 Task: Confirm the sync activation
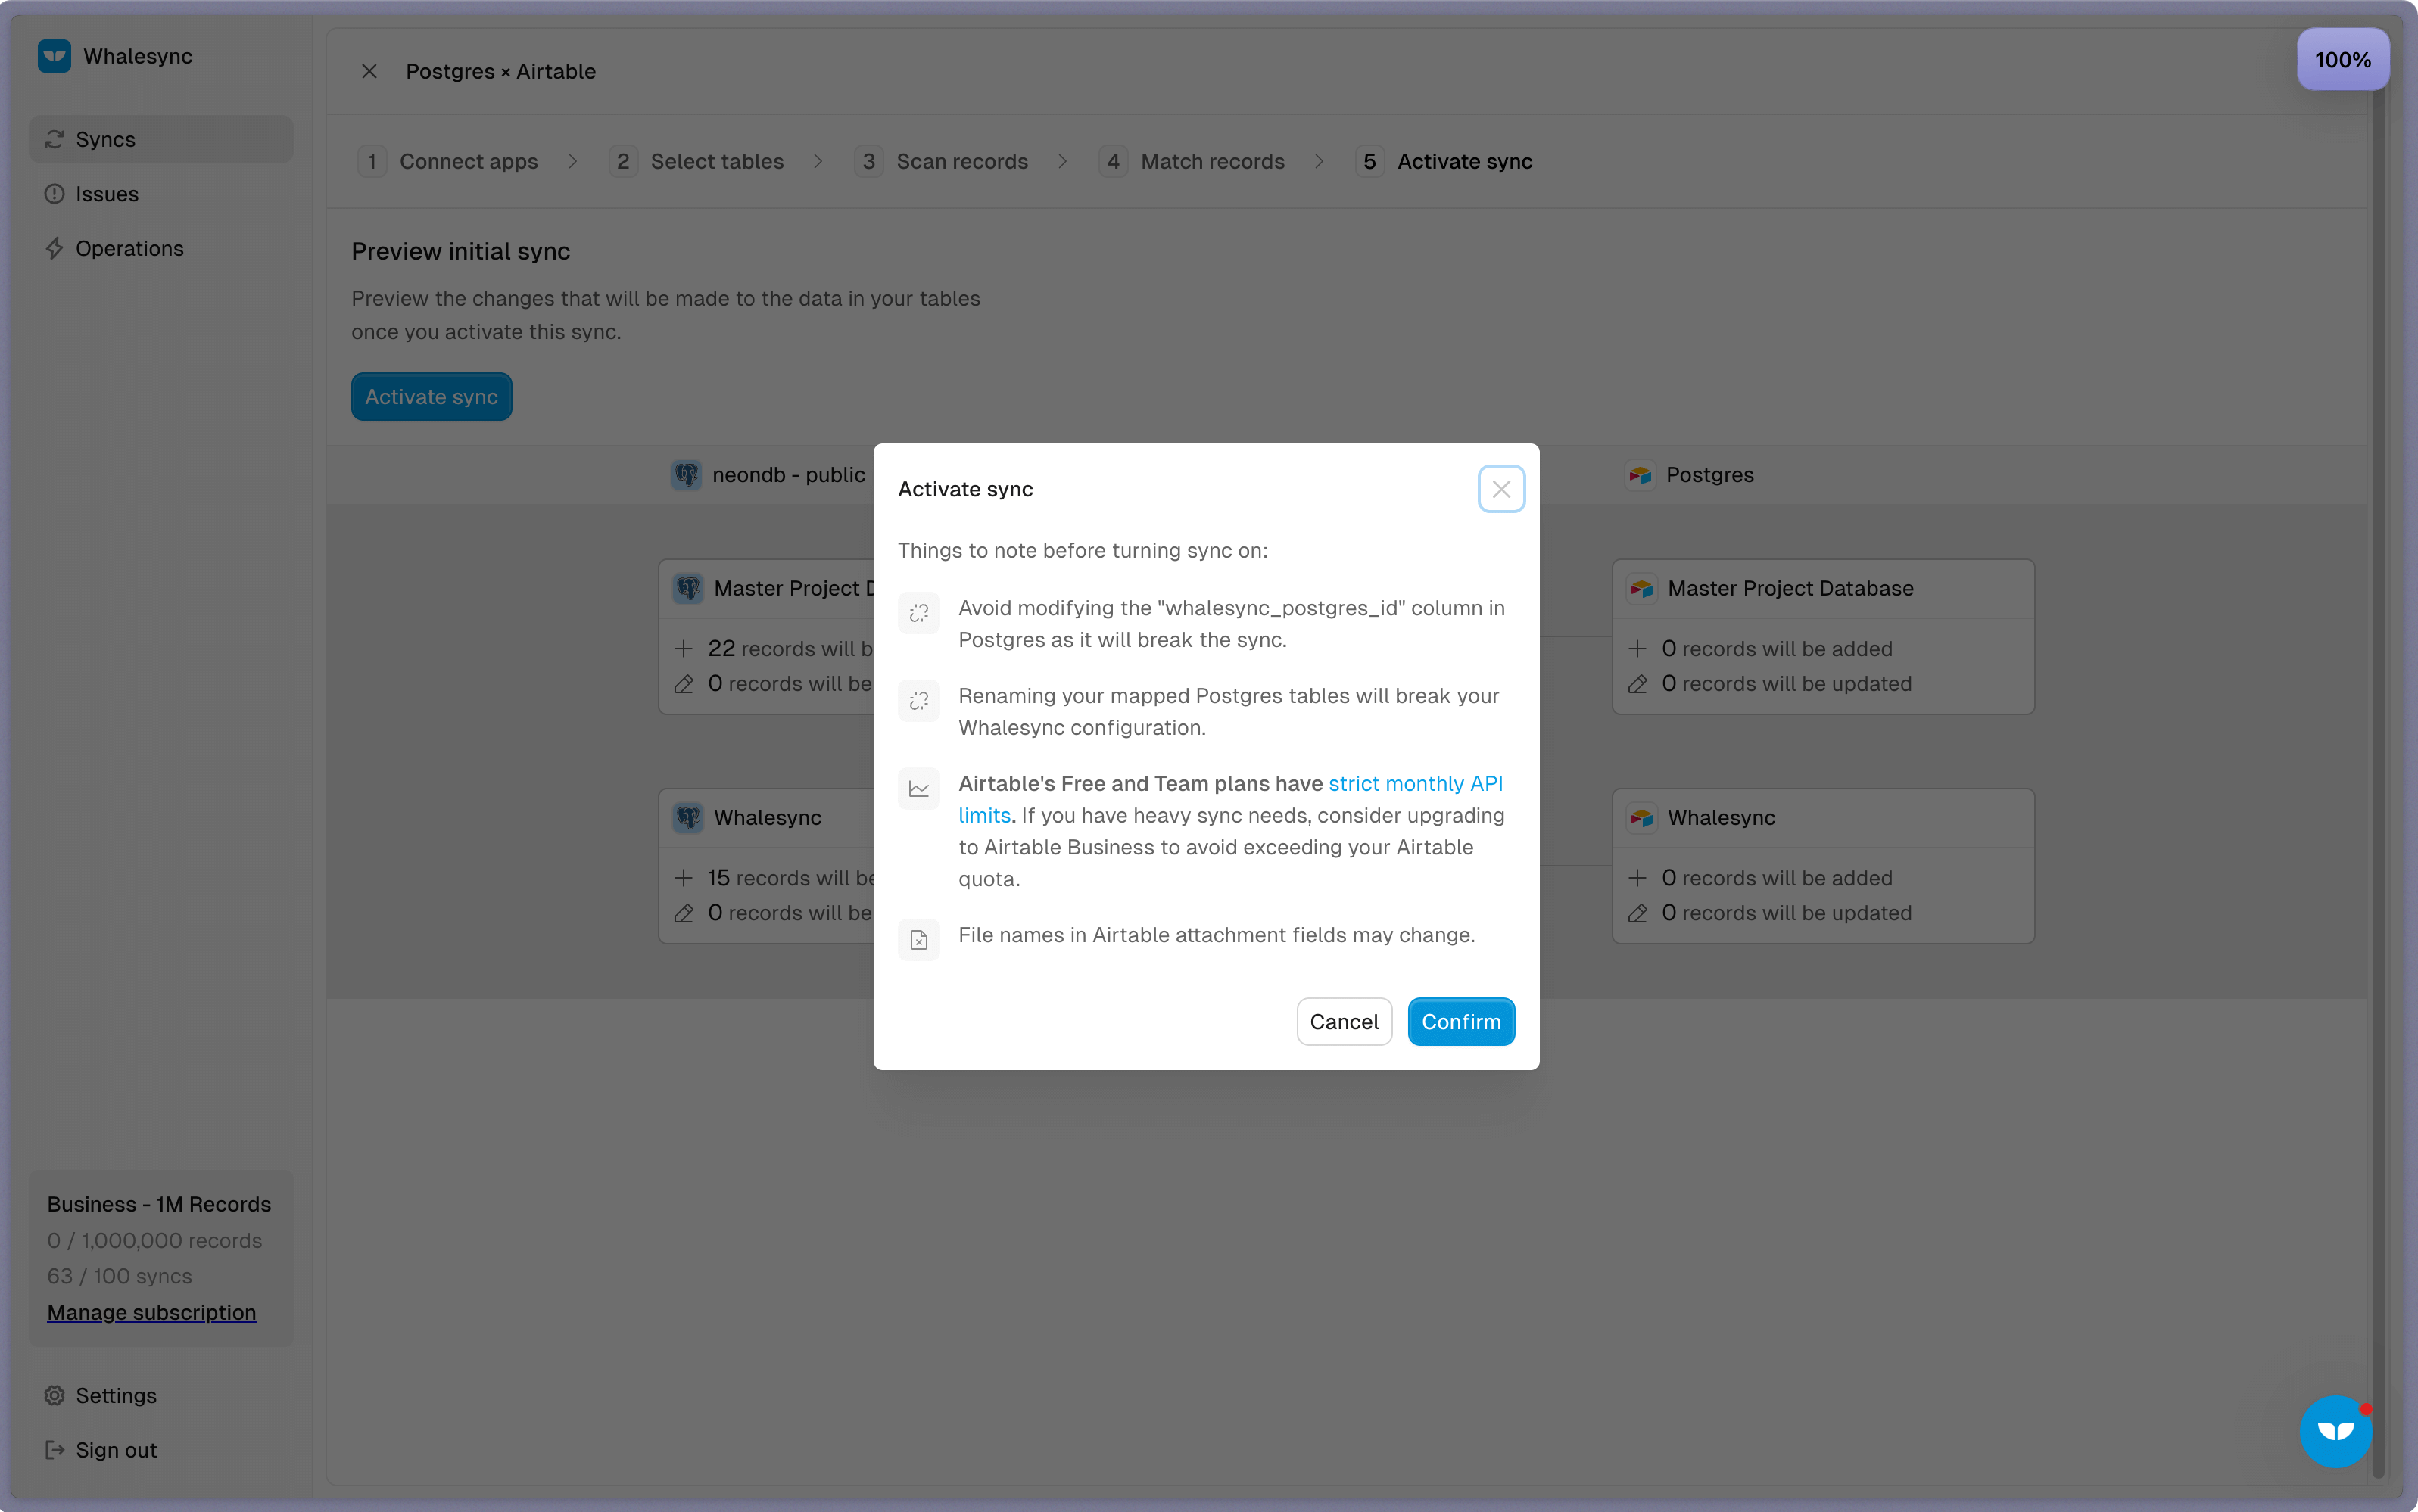pyautogui.click(x=1460, y=1021)
